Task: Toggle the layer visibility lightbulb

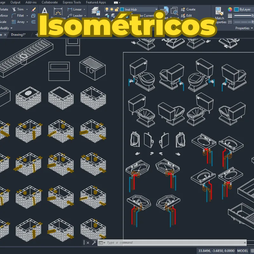Action: click(107, 9)
